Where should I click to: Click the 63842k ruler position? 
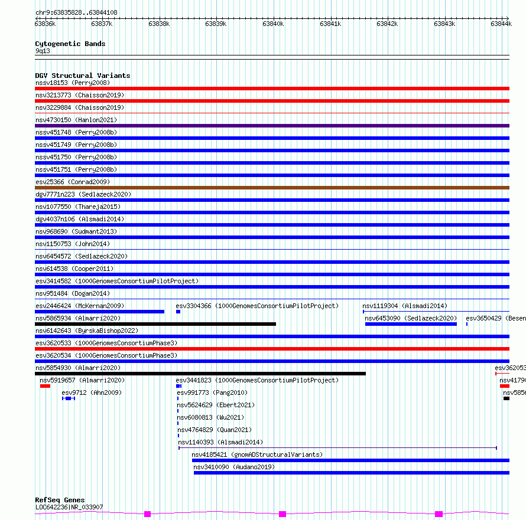pyautogui.click(x=387, y=24)
